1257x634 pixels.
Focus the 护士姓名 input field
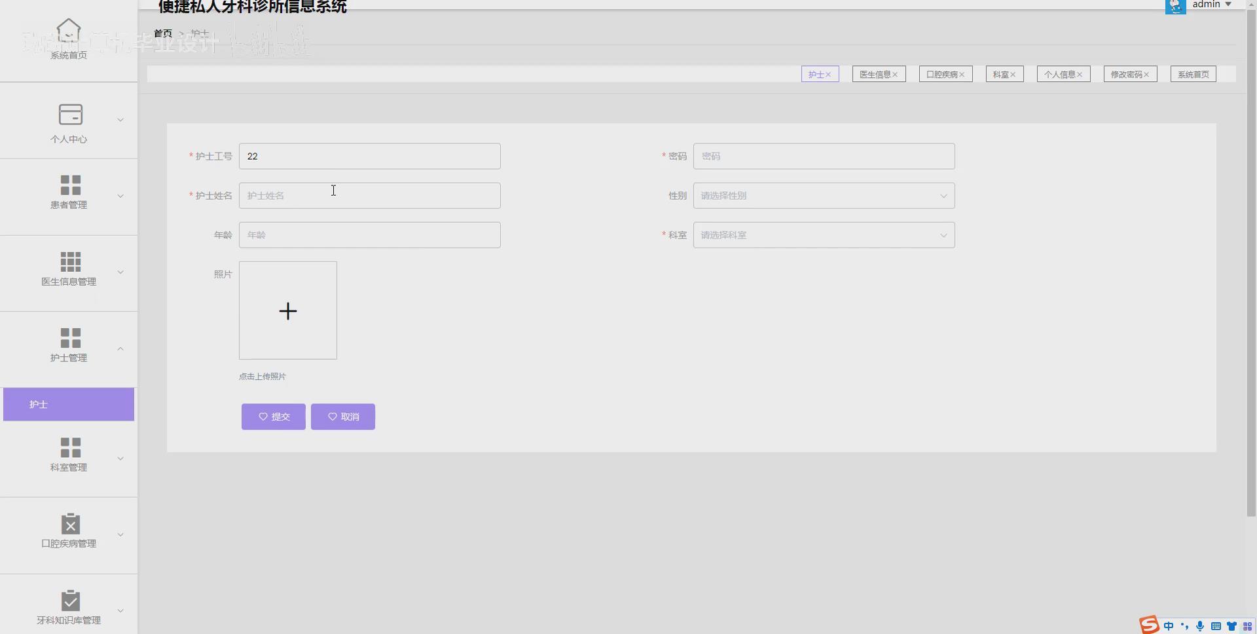click(370, 196)
